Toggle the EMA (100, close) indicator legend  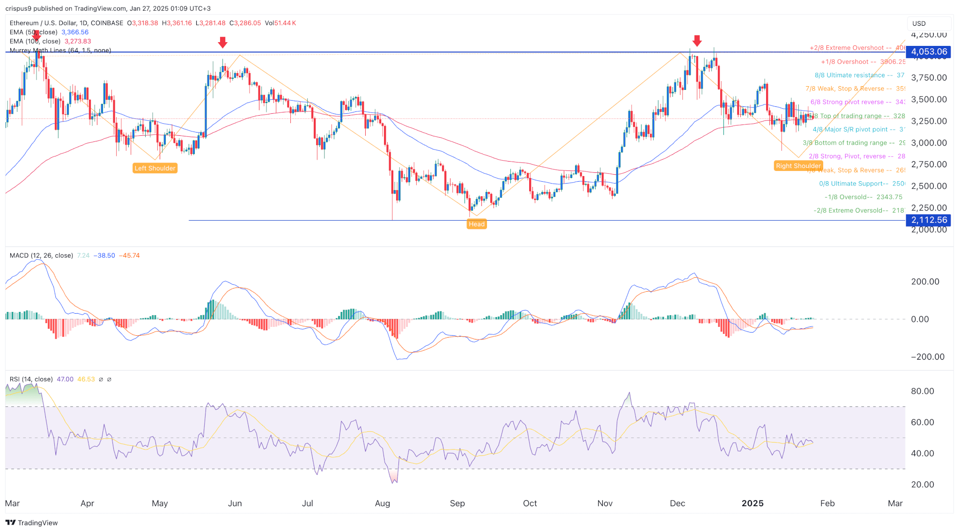[x=34, y=41]
